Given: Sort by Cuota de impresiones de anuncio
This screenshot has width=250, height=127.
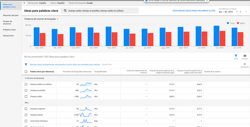Looking at the screenshot, I should click(x=137, y=72).
